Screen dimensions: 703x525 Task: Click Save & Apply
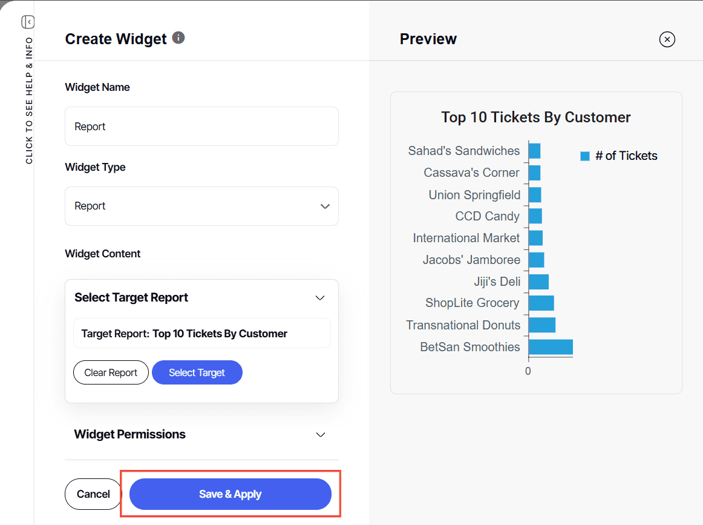pyautogui.click(x=230, y=494)
